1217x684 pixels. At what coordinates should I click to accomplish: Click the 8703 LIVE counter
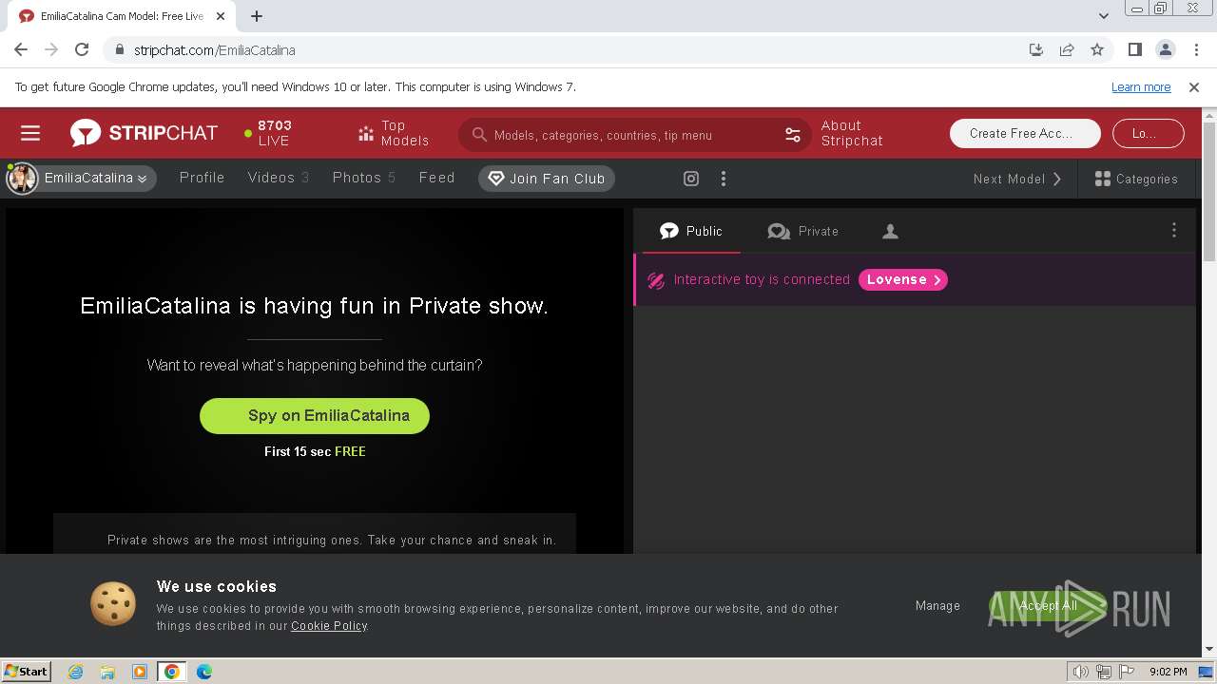(x=267, y=133)
